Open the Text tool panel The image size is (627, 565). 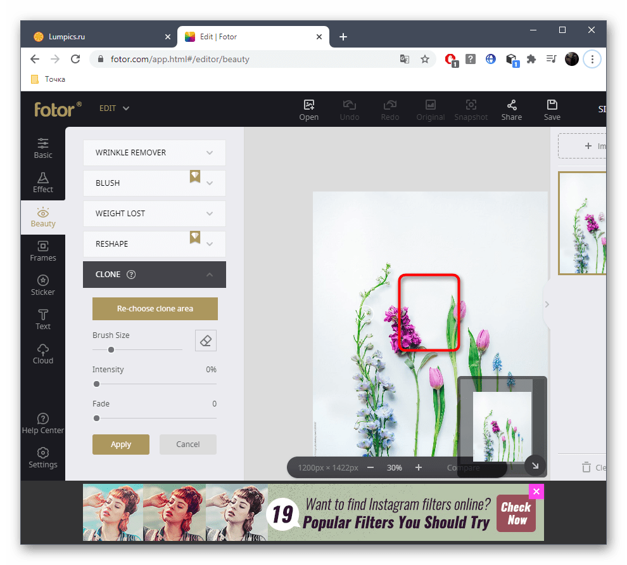[x=43, y=319]
